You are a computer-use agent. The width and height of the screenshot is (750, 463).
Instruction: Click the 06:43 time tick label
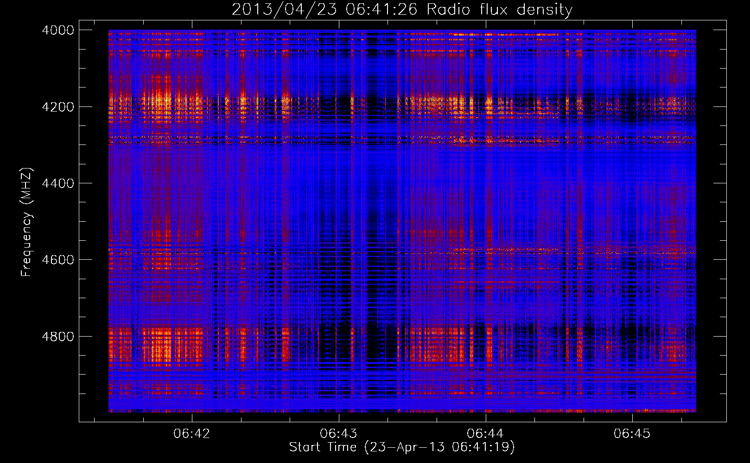point(339,433)
